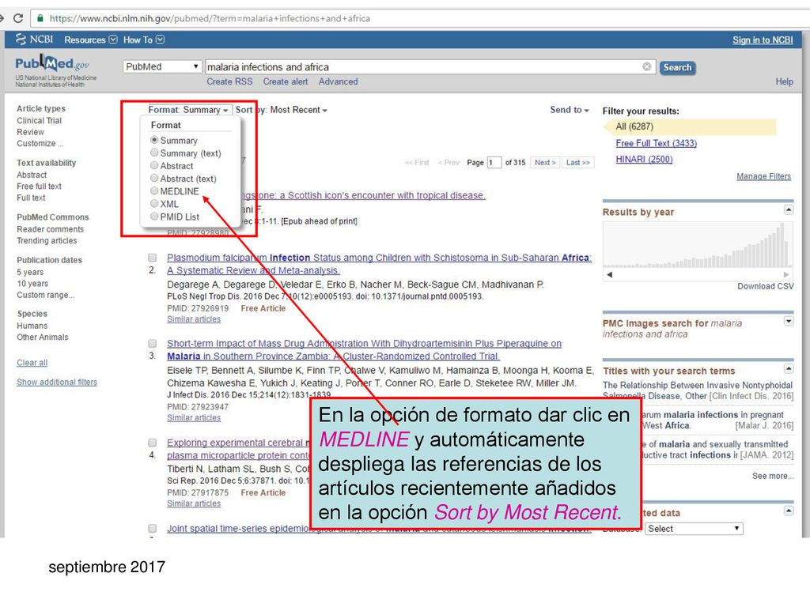Select the XML format radio button
Image resolution: width=810 pixels, height=607 pixels.
pyautogui.click(x=154, y=203)
